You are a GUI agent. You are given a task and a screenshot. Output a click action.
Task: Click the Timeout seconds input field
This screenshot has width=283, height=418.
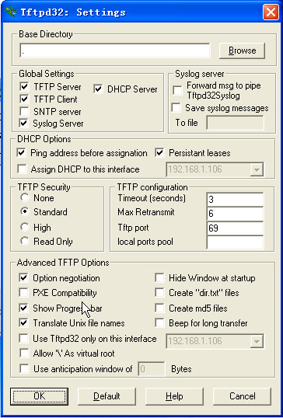point(235,200)
